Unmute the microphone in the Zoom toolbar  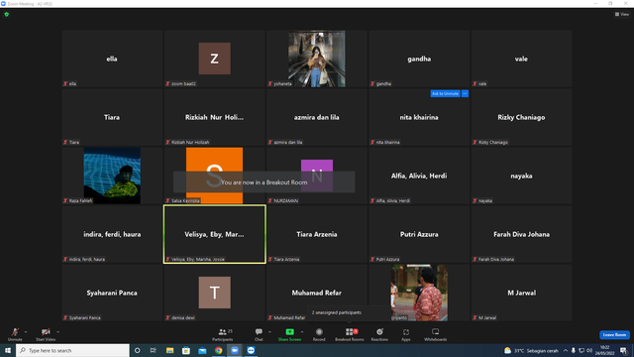pyautogui.click(x=15, y=334)
